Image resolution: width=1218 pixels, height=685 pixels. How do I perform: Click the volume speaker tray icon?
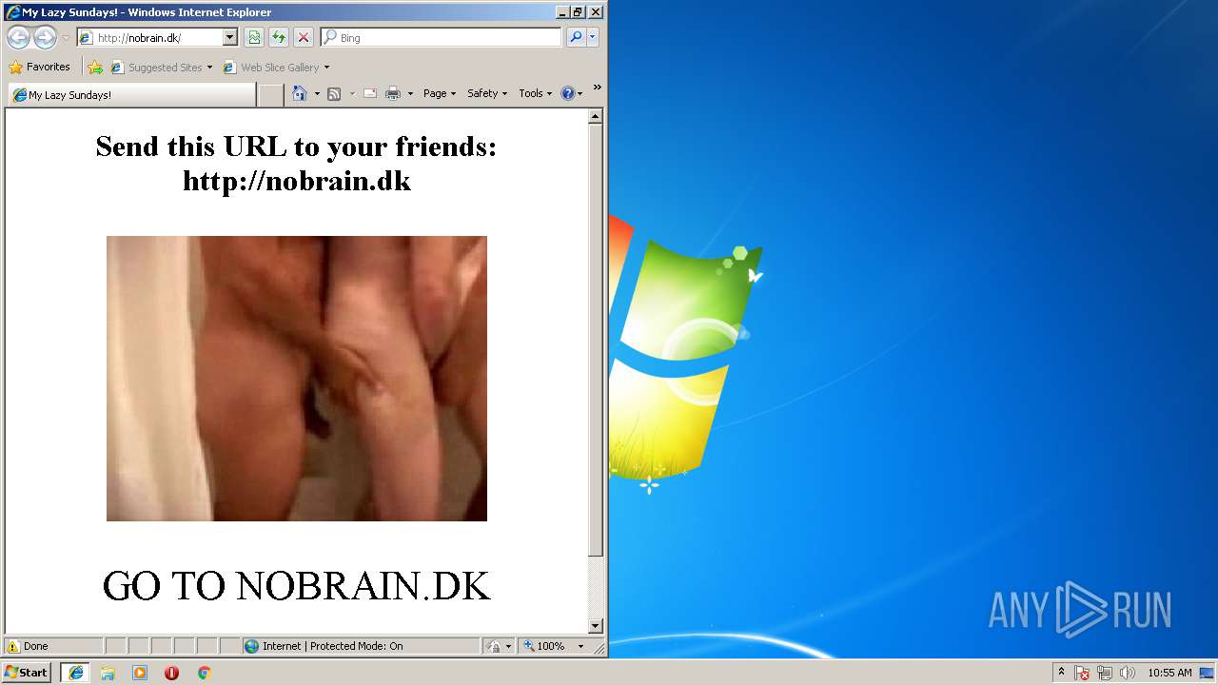click(x=1128, y=673)
